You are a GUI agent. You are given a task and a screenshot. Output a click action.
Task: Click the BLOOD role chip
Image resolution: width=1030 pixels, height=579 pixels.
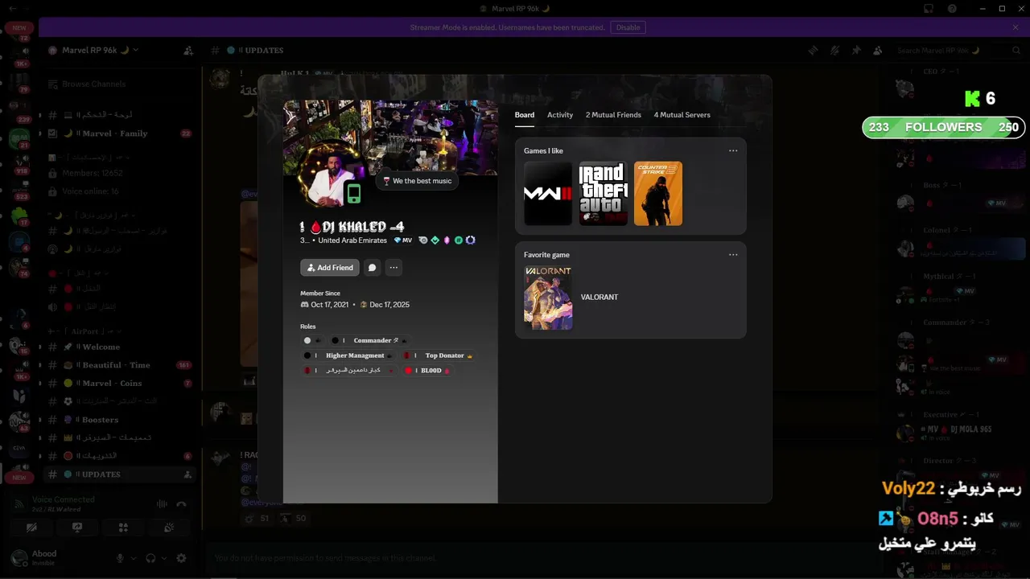pyautogui.click(x=427, y=370)
